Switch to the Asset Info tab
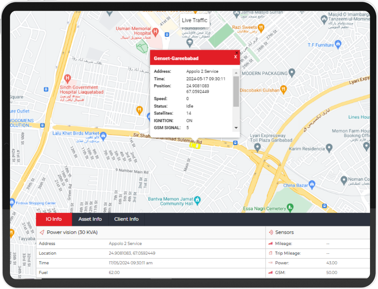The image size is (378, 289). tap(90, 219)
